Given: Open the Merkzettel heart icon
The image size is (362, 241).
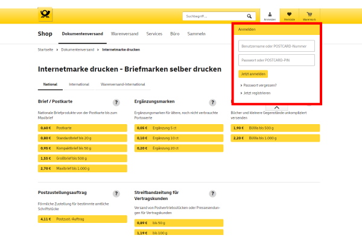Looking at the screenshot, I should 289,16.
